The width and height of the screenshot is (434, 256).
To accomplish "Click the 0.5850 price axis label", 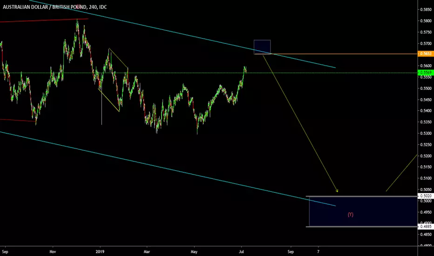I will click(426, 9).
